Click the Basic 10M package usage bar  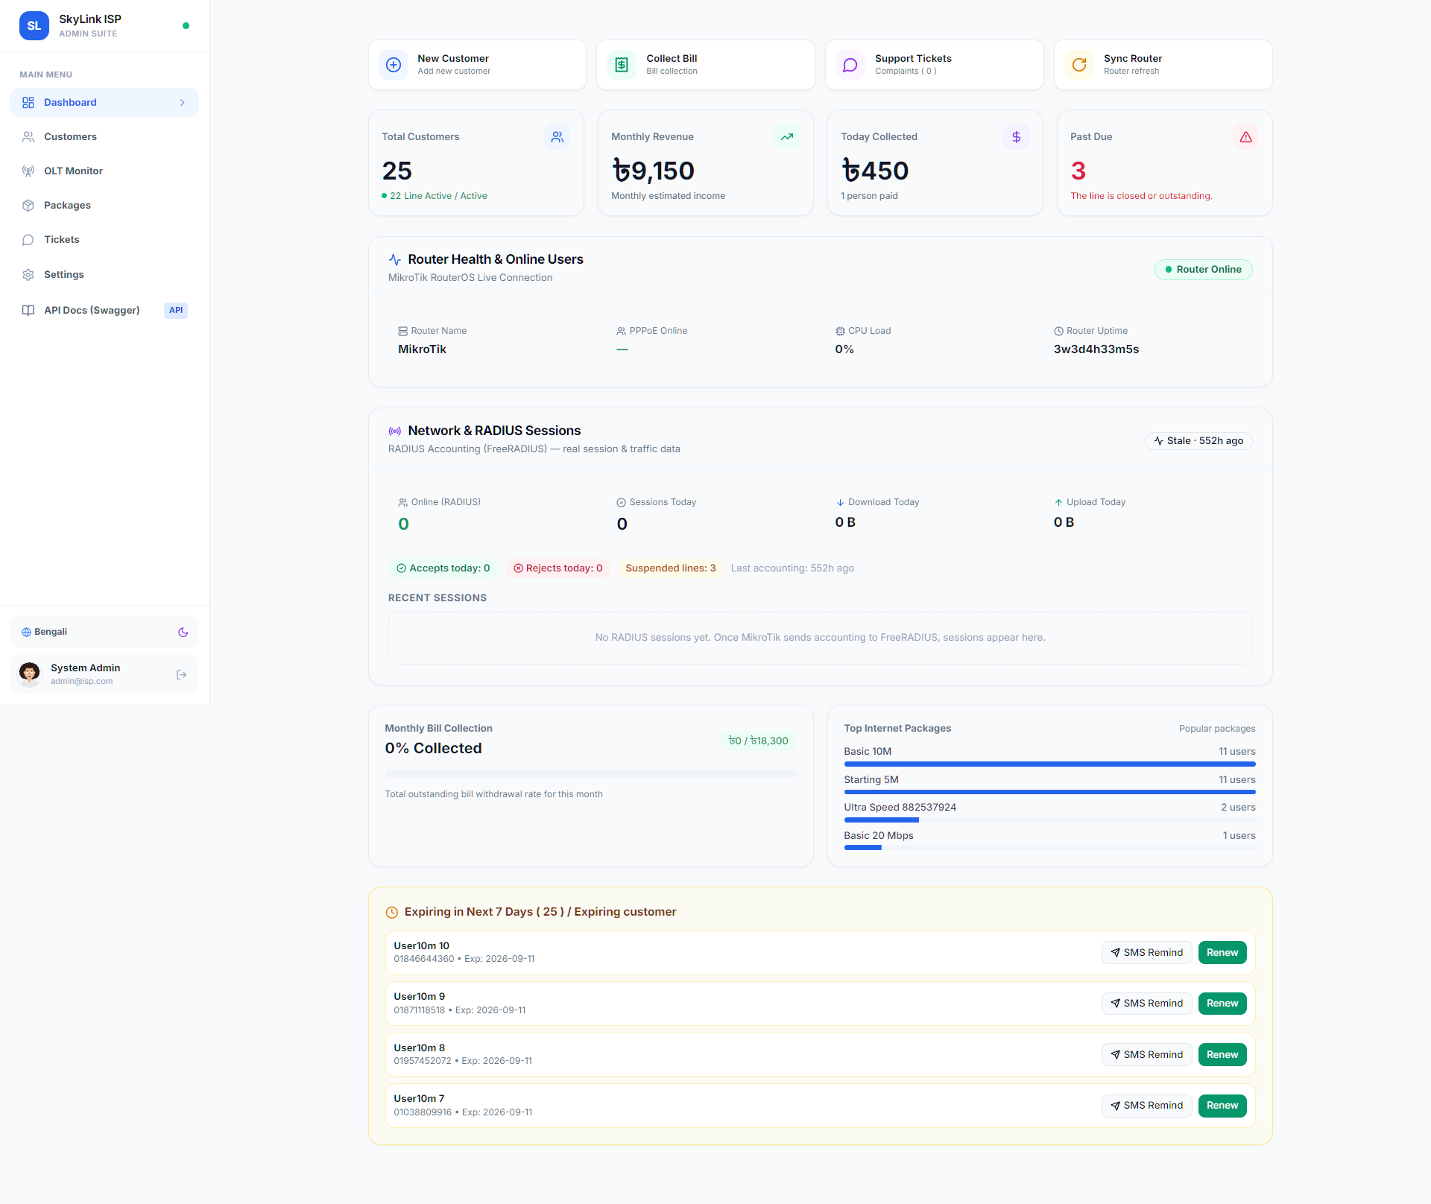tap(1049, 764)
